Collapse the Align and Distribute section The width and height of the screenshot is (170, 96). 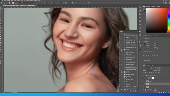point(143,51)
